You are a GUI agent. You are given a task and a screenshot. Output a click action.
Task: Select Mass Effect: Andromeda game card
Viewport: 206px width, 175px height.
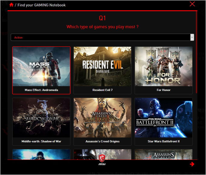pos(41,70)
